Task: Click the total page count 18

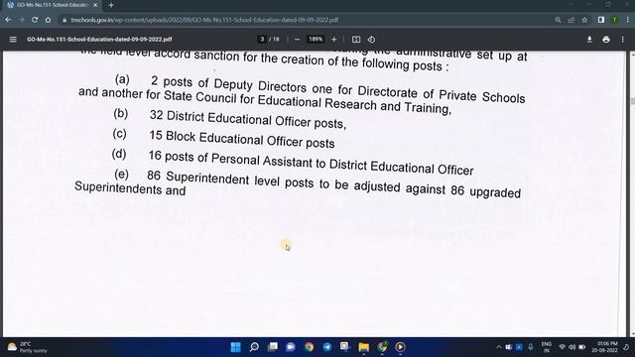Action: [x=276, y=40]
